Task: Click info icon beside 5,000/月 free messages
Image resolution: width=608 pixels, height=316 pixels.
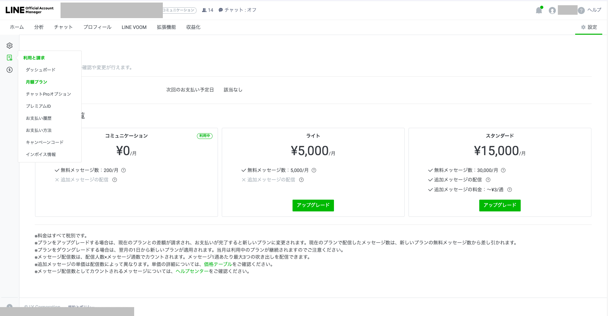Action: coord(314,170)
